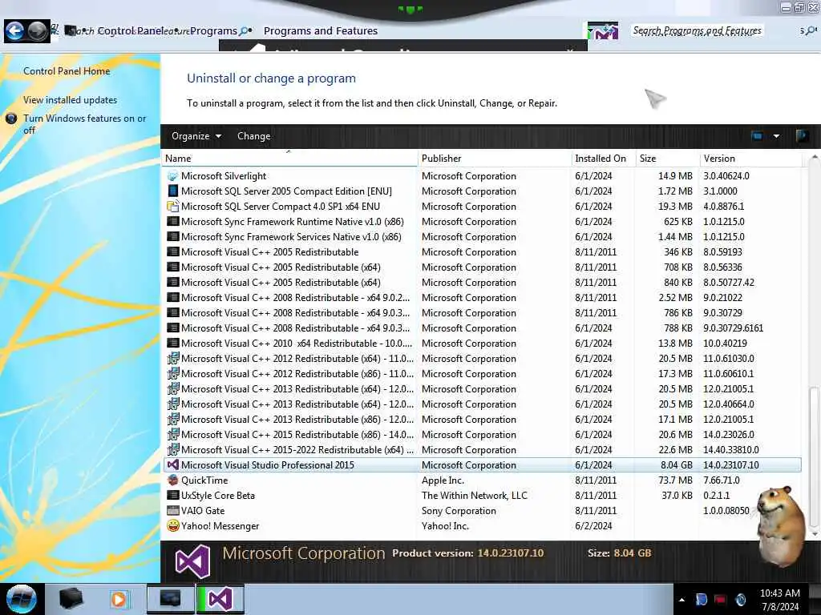Image resolution: width=821 pixels, height=615 pixels.
Task: Switch to Visual Studio taskbar button
Action: 220,599
